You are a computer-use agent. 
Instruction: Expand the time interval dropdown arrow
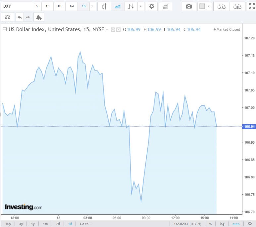click(x=92, y=6)
